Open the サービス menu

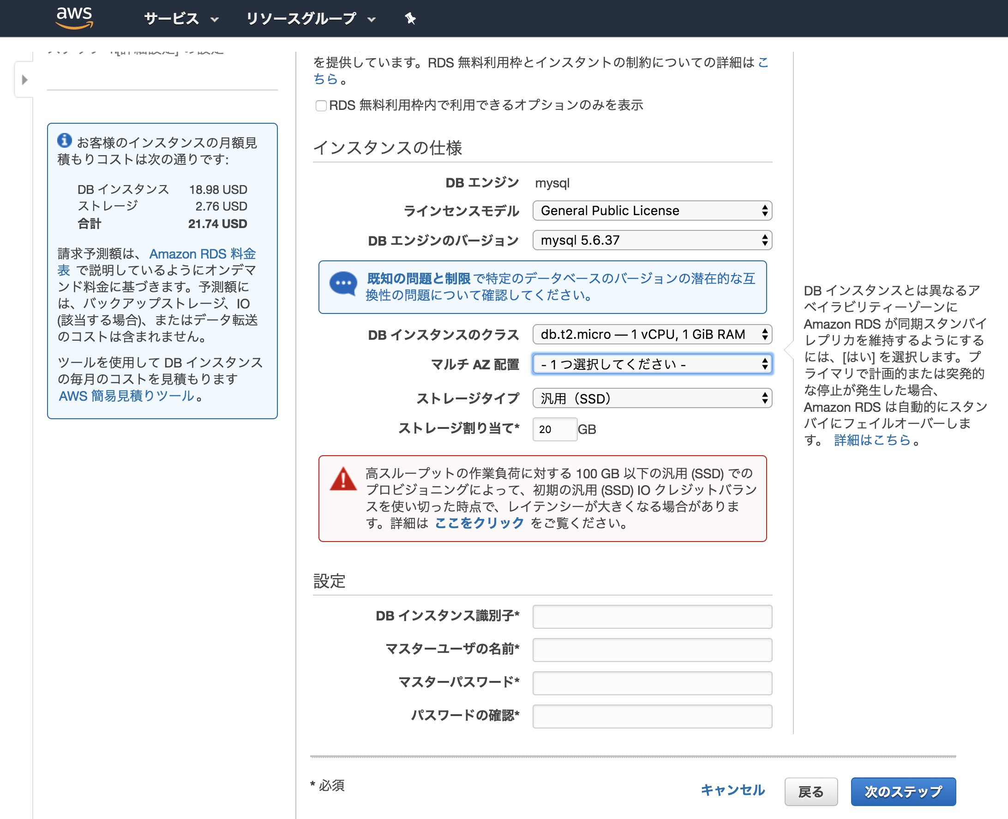point(181,18)
